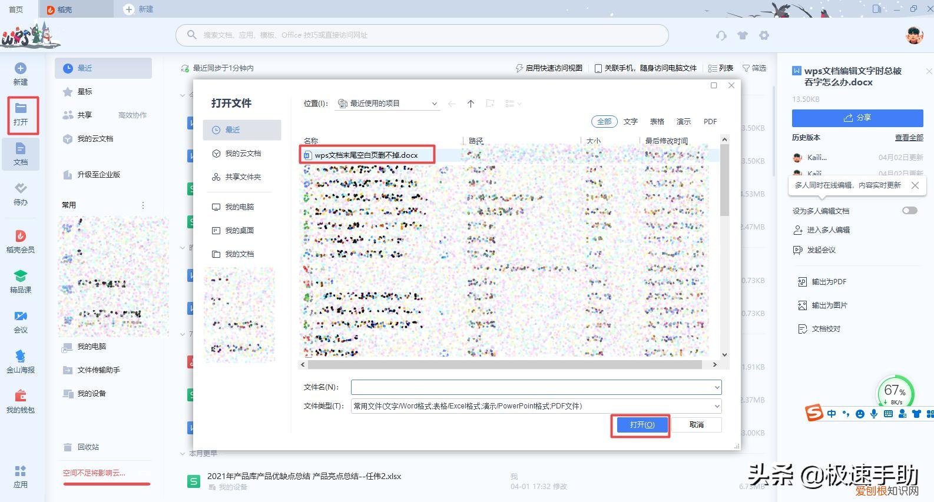
Task: Click 输出为图片
Action: pos(823,305)
